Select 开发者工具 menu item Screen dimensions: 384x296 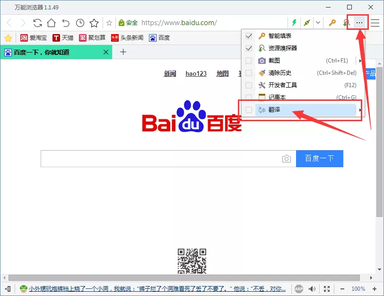(x=305, y=85)
